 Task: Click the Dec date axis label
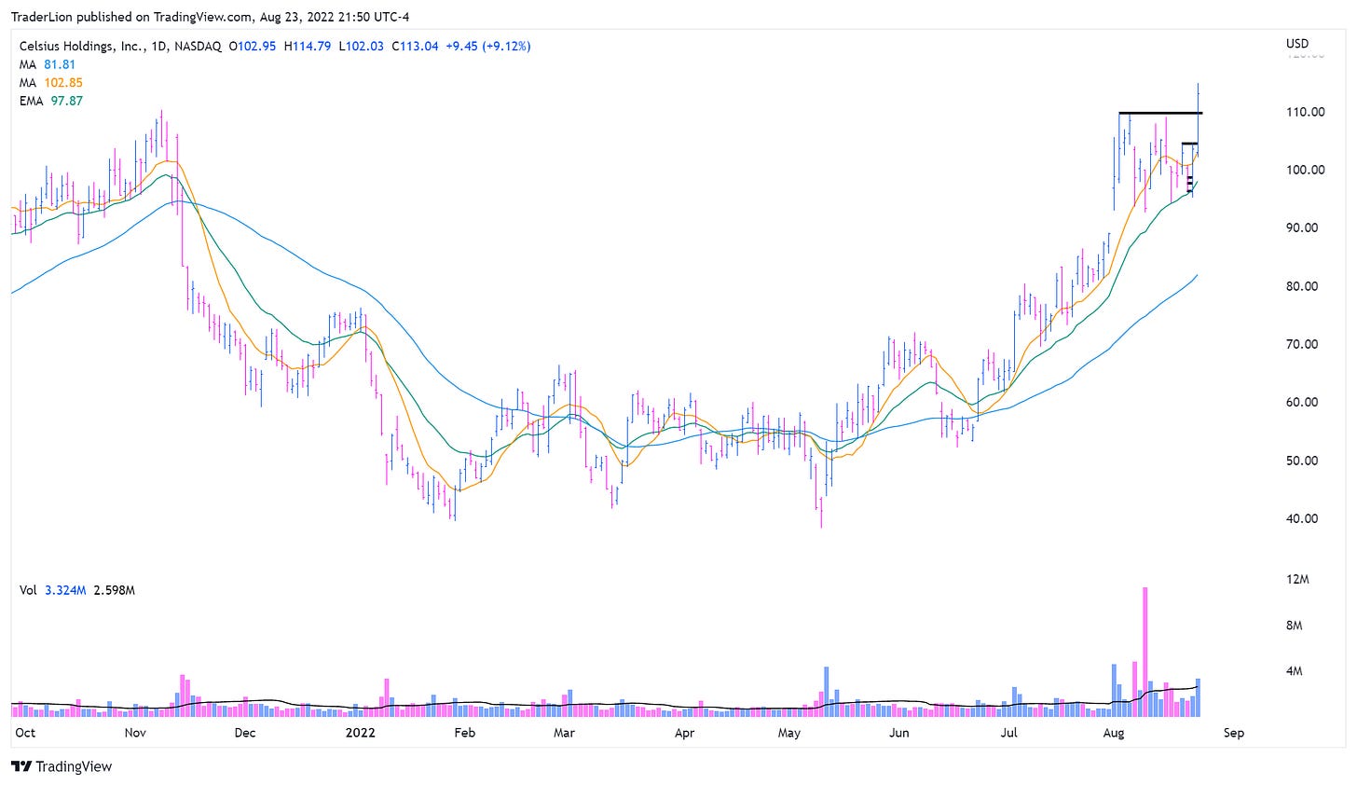click(244, 733)
